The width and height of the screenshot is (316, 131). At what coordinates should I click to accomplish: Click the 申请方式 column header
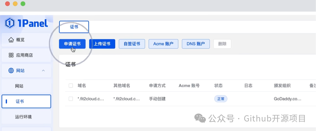pyautogui.click(x=157, y=86)
